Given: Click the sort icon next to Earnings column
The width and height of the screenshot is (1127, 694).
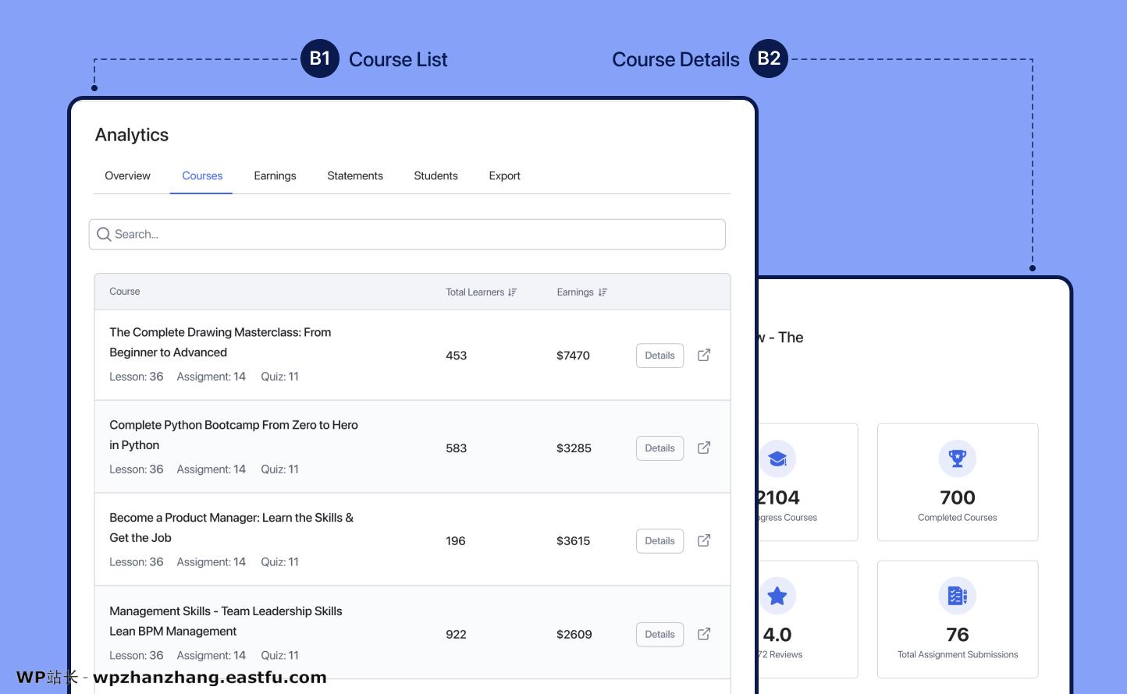Looking at the screenshot, I should [603, 292].
